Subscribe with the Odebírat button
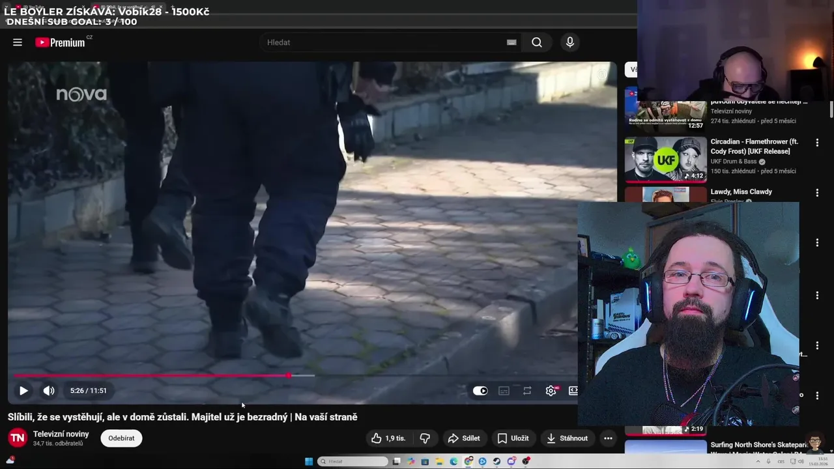 point(121,438)
